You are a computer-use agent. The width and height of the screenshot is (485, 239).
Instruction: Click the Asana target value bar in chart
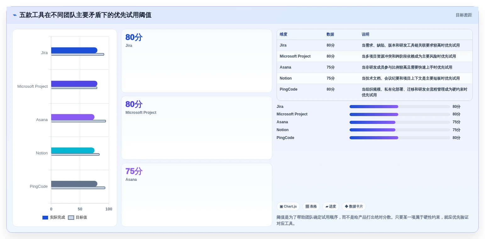click(79, 121)
